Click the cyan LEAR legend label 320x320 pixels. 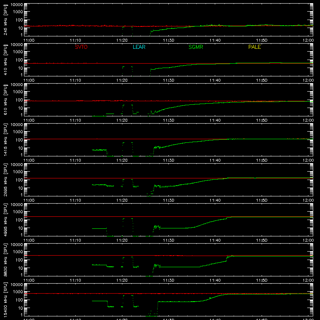139,47
